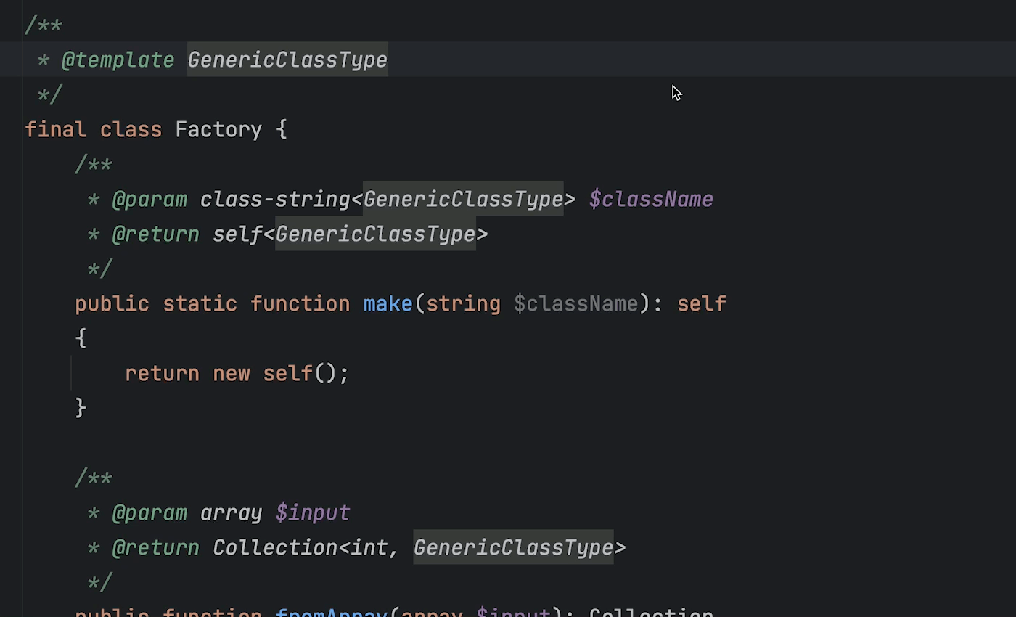This screenshot has height=617, width=1016.
Task: Click the new keyword in return statement
Action: pyautogui.click(x=231, y=374)
